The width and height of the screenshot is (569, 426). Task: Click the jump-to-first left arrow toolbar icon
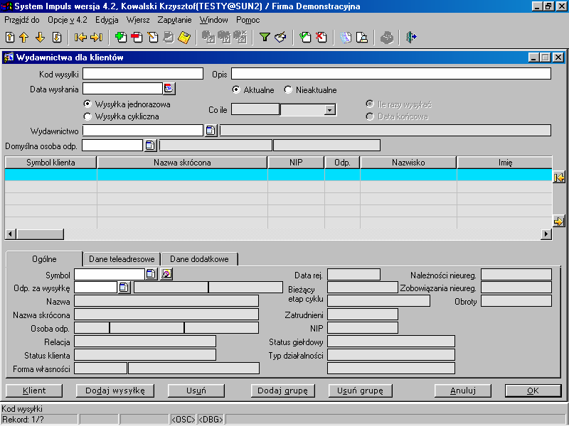point(80,38)
